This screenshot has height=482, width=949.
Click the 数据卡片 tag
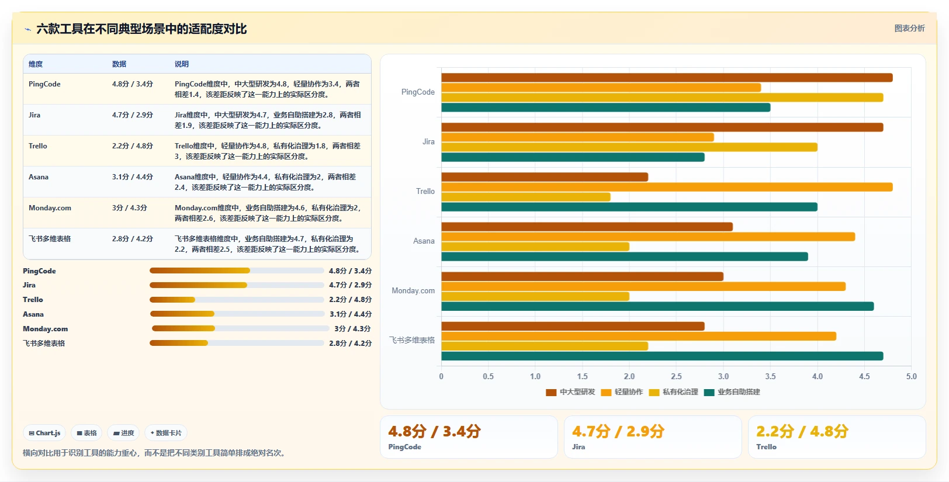[166, 433]
